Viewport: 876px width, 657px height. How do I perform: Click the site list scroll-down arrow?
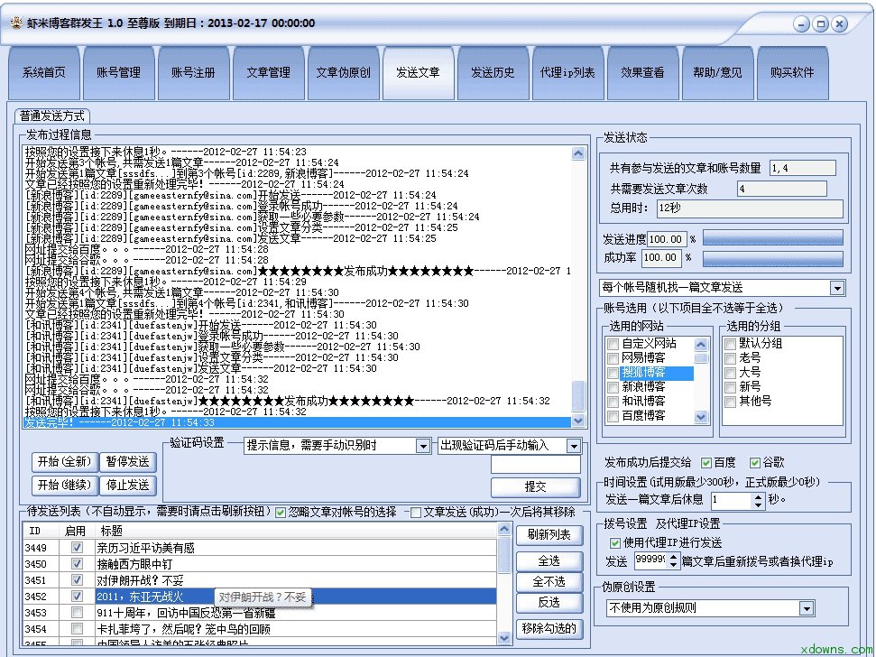coord(701,417)
